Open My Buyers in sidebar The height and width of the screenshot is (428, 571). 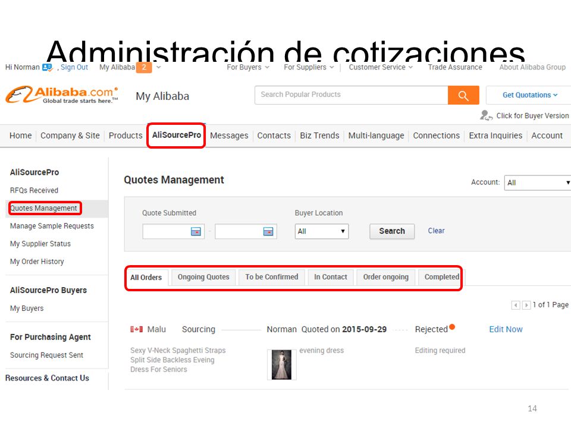(27, 309)
